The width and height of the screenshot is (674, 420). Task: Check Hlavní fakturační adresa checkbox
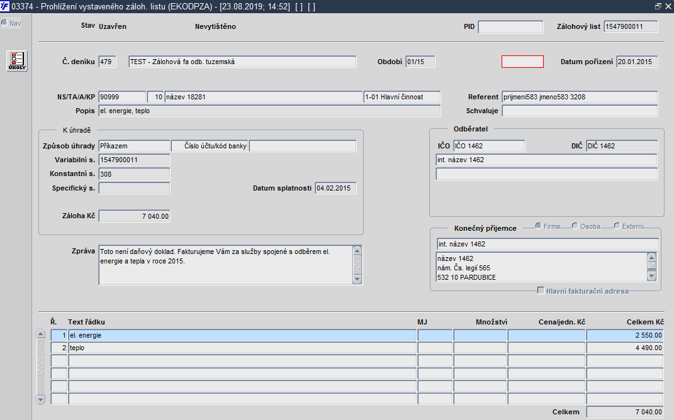[x=541, y=290]
